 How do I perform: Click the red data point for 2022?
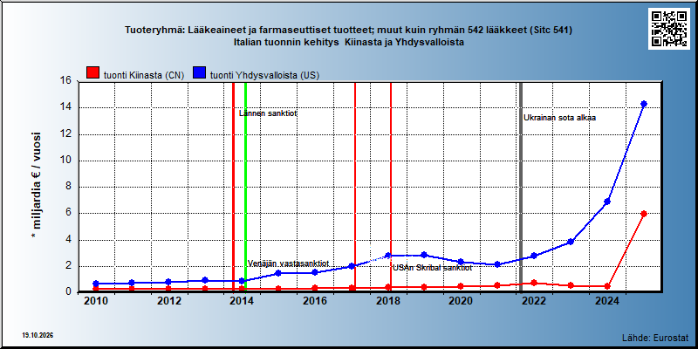pyautogui.click(x=534, y=283)
